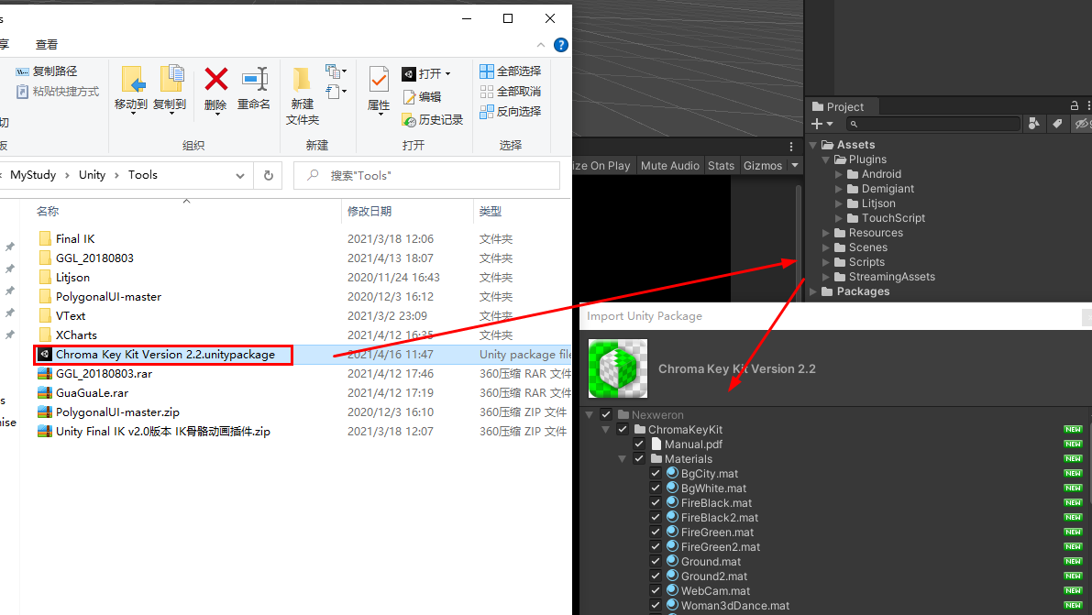Click the Copy Path icon in ribbon
1092x615 pixels.
[22, 71]
